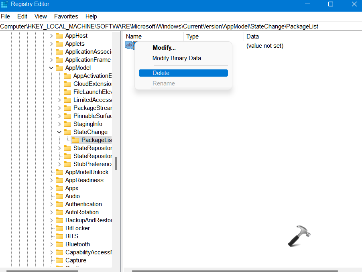Image resolution: width=362 pixels, height=272 pixels.
Task: Expand the Authentication key
Action: click(51, 204)
